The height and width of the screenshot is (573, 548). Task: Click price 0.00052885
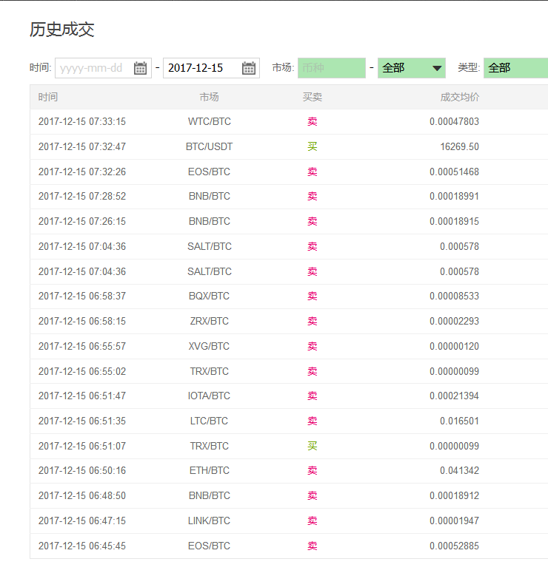(454, 546)
